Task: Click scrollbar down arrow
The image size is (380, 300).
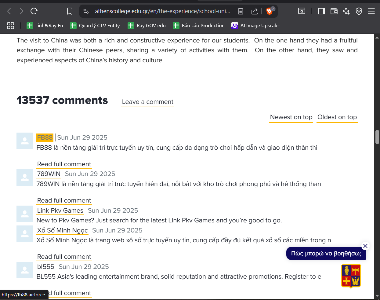Action: [x=377, y=296]
